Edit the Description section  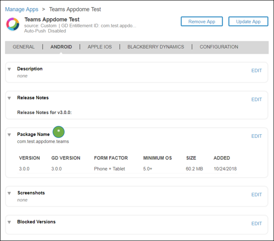[x=257, y=70]
